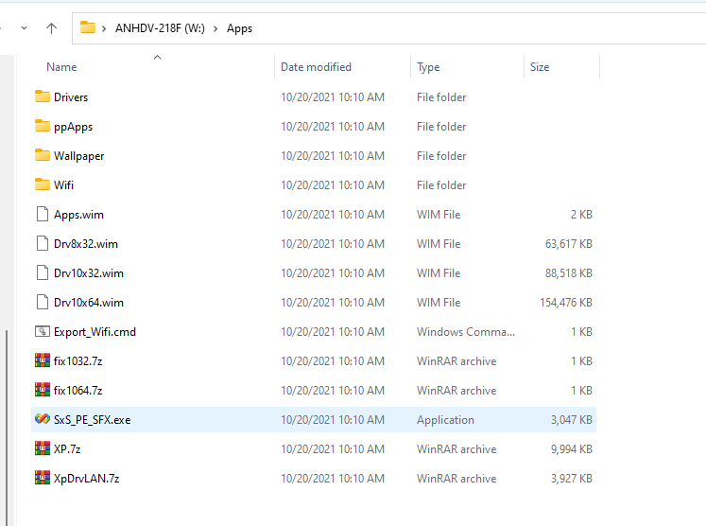Viewport: 706px width, 526px height.
Task: Click the folder icon in address bar
Action: point(87,27)
